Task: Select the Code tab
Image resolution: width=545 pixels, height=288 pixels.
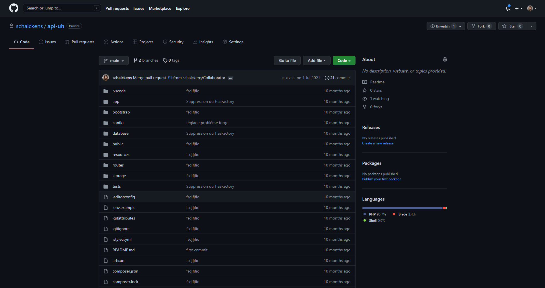Action: 22,42
